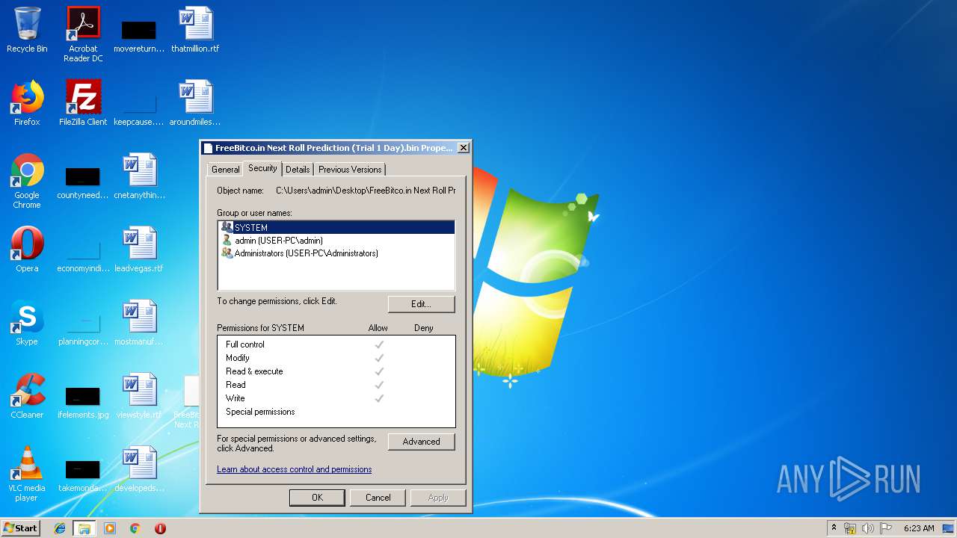The width and height of the screenshot is (957, 538).
Task: Launch Firefox from the desktop
Action: [x=27, y=103]
